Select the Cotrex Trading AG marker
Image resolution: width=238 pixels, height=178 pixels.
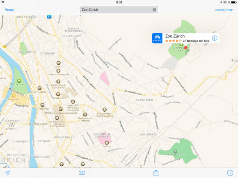tap(58, 71)
